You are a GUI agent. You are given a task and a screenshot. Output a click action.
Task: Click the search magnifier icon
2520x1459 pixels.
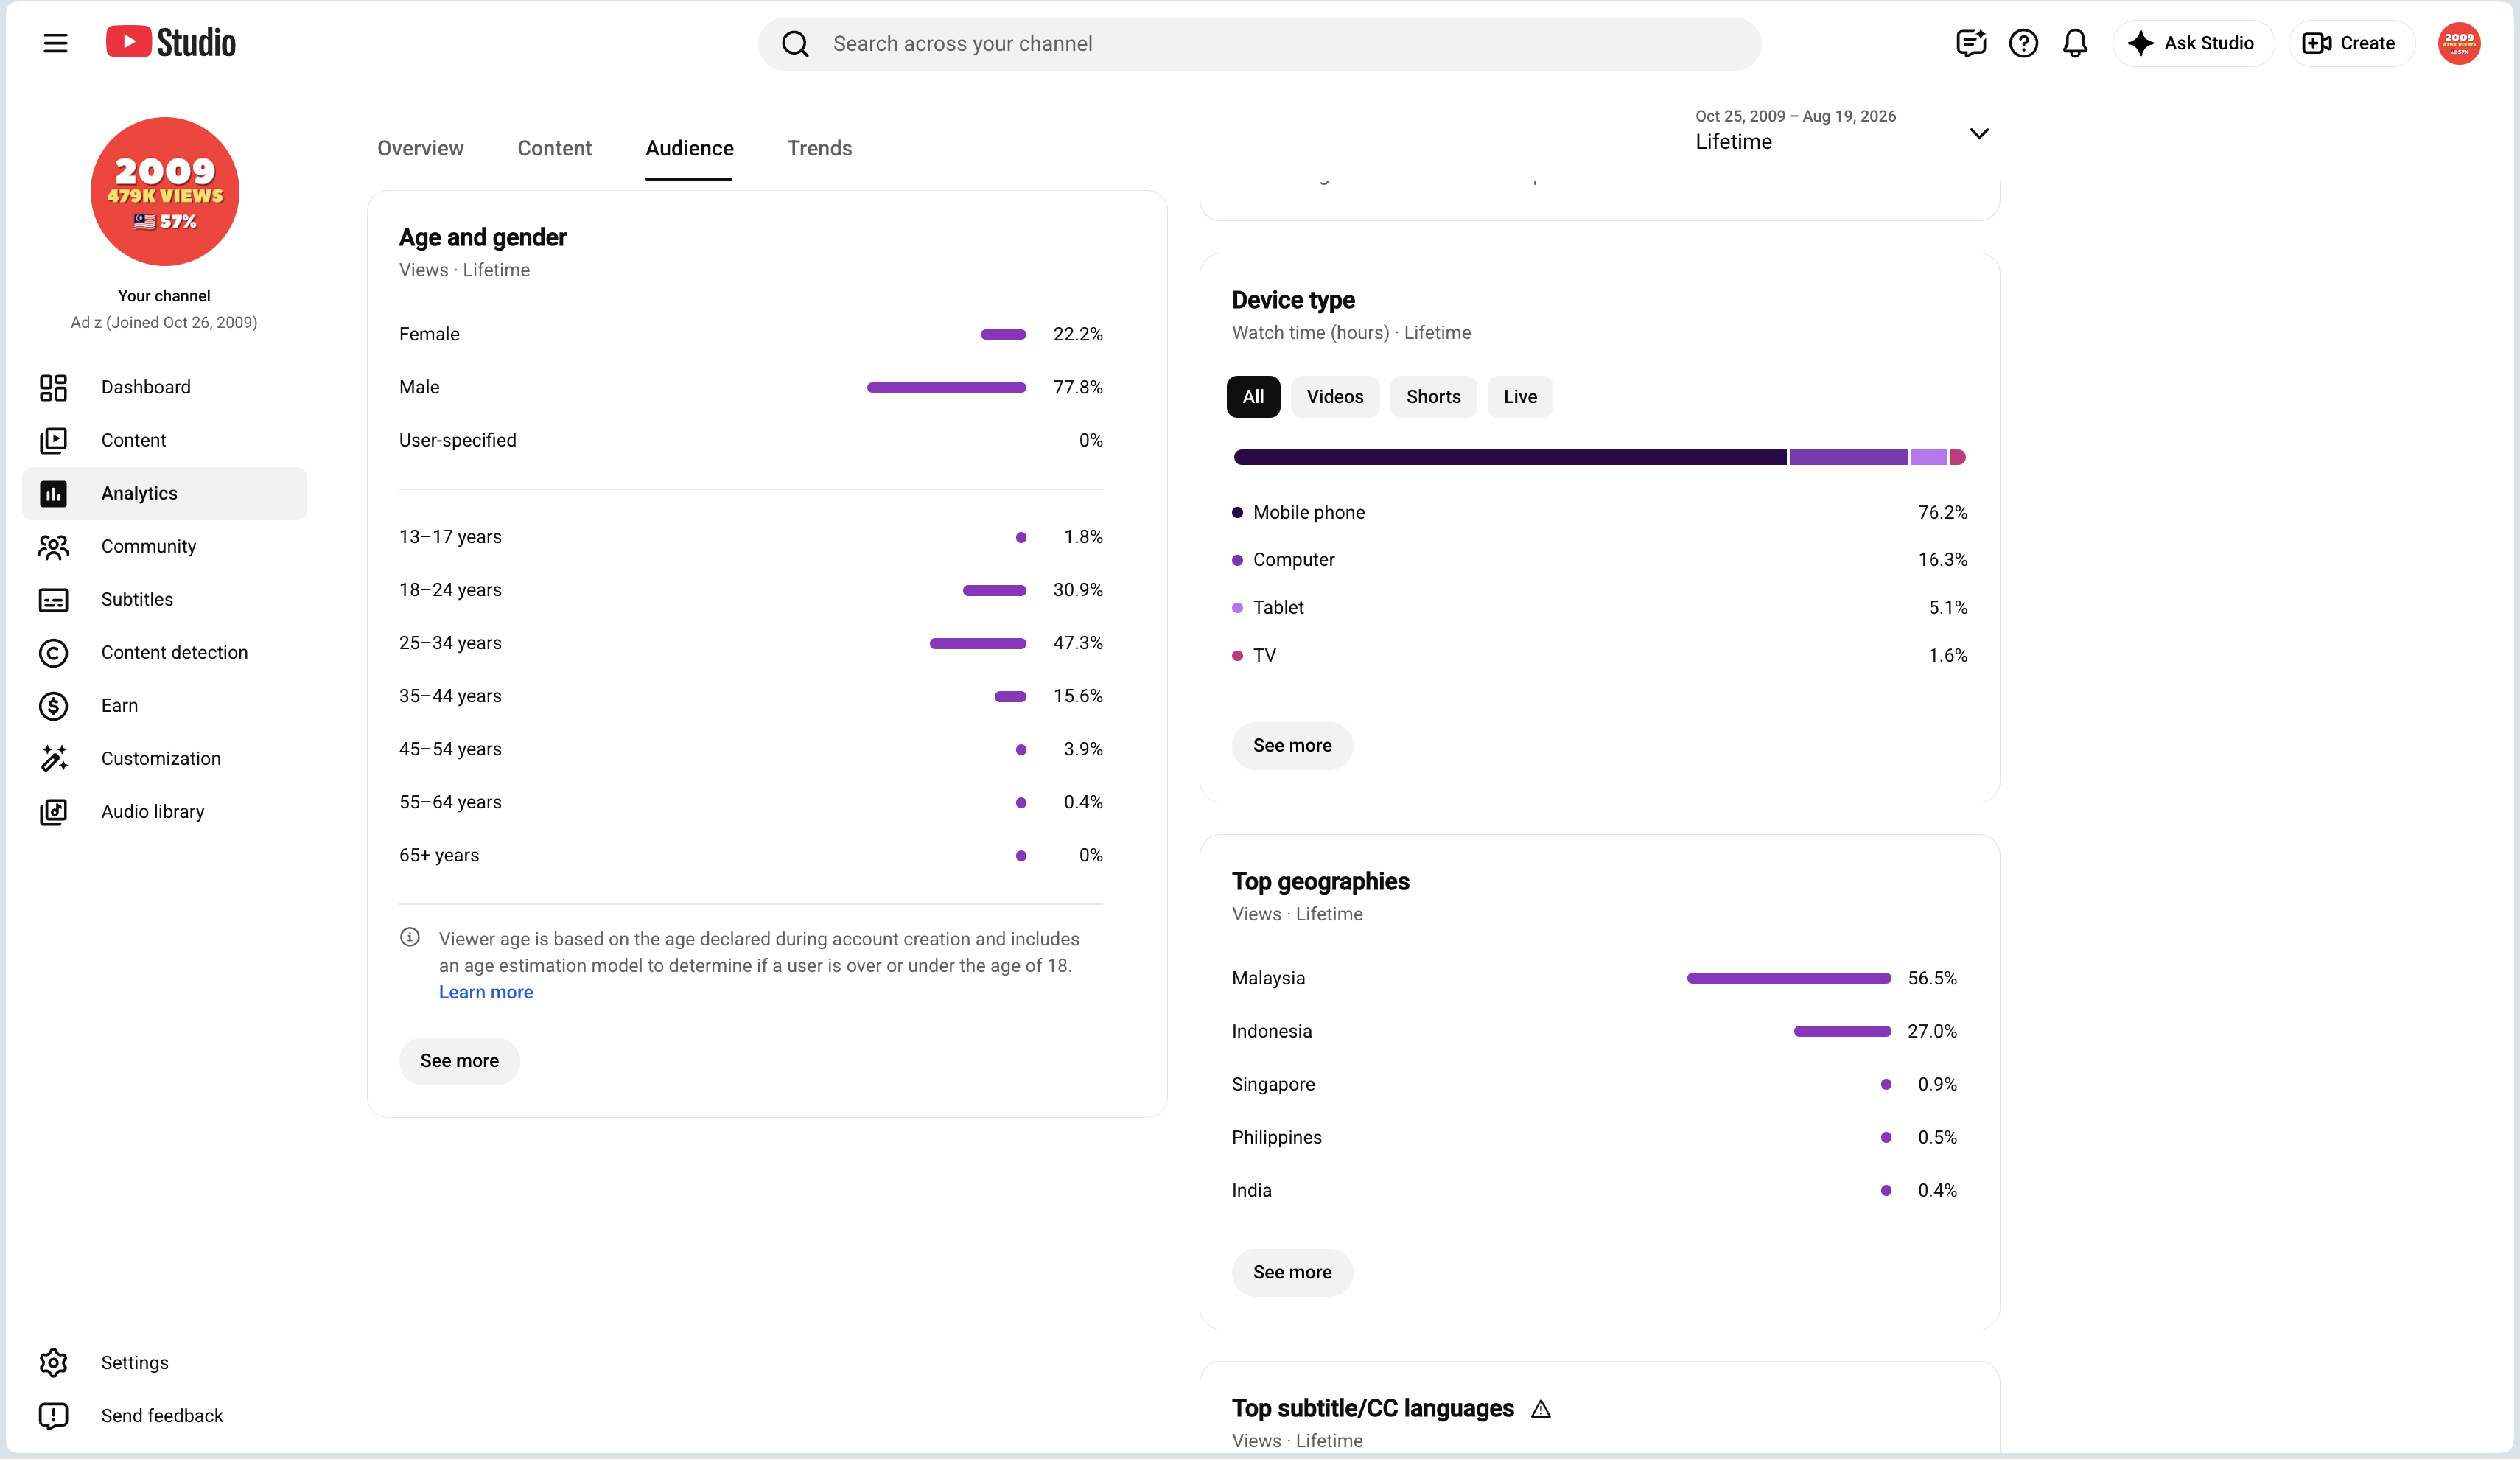click(x=795, y=44)
